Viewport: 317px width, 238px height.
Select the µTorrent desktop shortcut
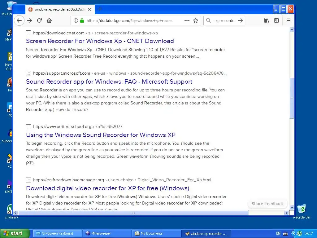pos(9,211)
